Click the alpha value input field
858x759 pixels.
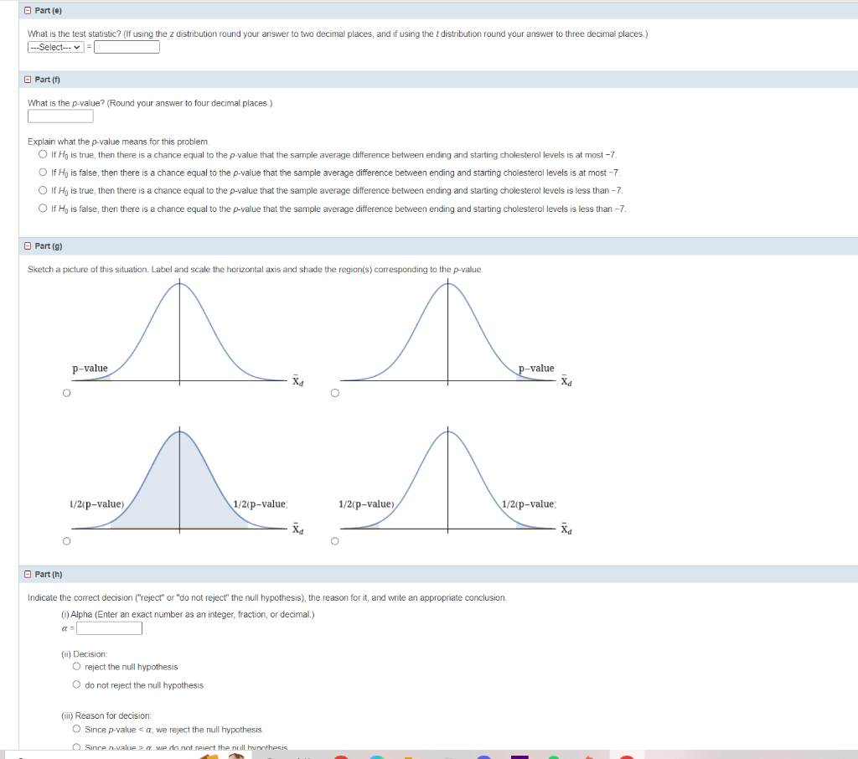pos(107,627)
